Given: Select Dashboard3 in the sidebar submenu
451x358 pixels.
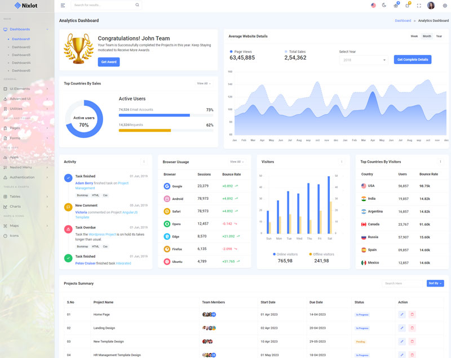Looking at the screenshot, I should [x=21, y=55].
